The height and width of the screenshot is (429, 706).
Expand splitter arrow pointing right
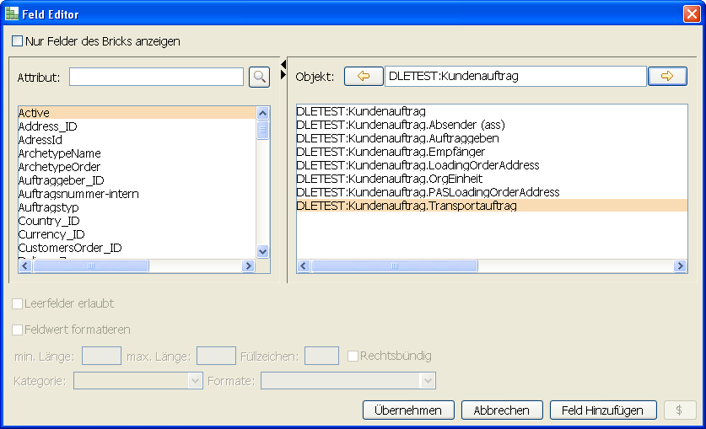click(x=283, y=74)
